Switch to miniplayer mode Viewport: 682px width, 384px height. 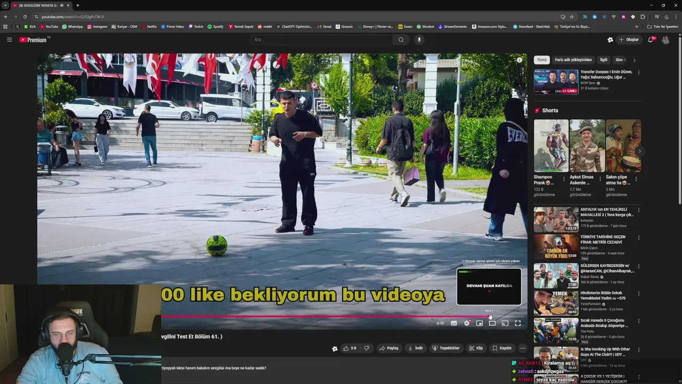pos(480,323)
